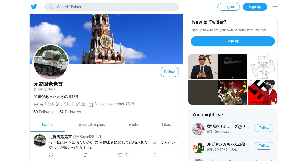Screen dimensions: 307x161
Task: Reply to the tweet via speech bubble icon
Action: pyautogui.click(x=51, y=155)
